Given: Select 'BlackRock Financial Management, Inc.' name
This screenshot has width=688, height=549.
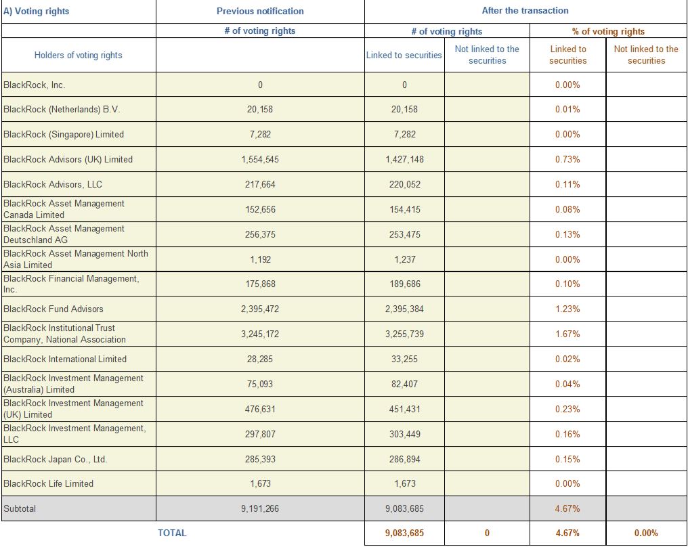Looking at the screenshot, I should [x=71, y=284].
